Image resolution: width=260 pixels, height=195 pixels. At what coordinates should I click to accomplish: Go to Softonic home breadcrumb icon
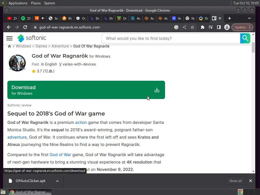[x=9, y=46]
